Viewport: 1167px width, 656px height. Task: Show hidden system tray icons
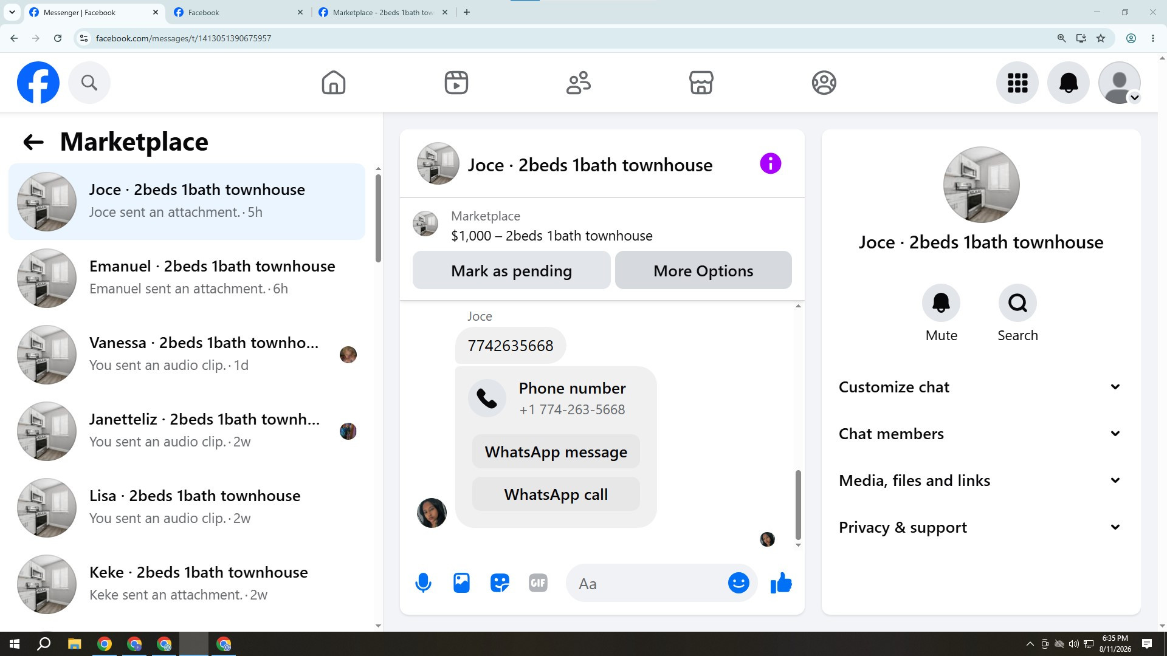click(1030, 644)
